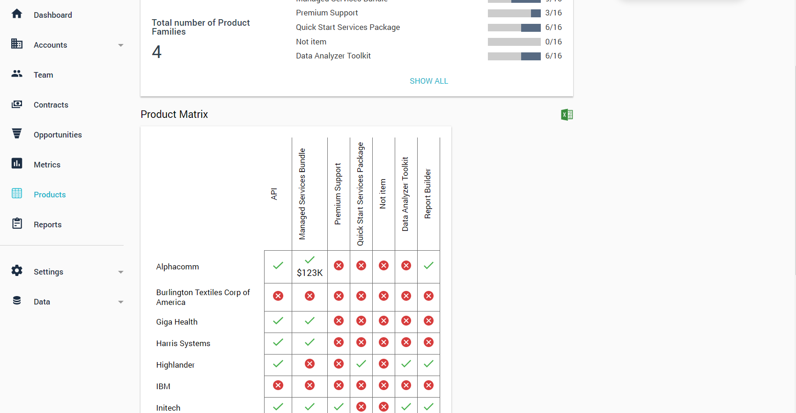Click Highlander Data Analyzer Toolkit checkmark

[x=406, y=364]
